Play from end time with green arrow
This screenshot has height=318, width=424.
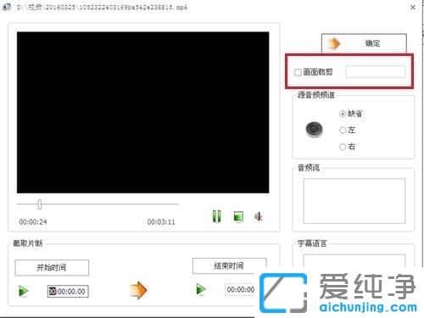click(x=201, y=289)
